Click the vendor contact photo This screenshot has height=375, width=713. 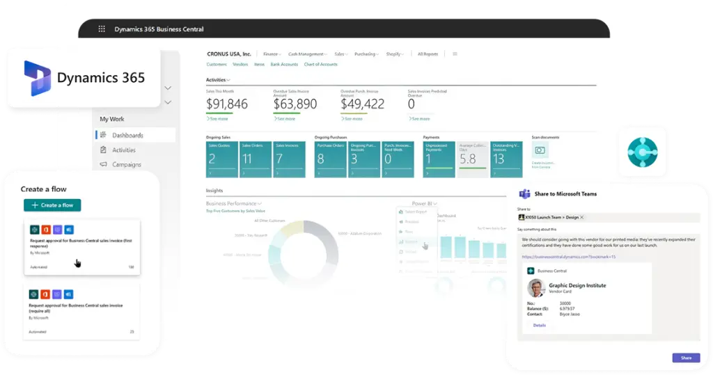pyautogui.click(x=536, y=288)
